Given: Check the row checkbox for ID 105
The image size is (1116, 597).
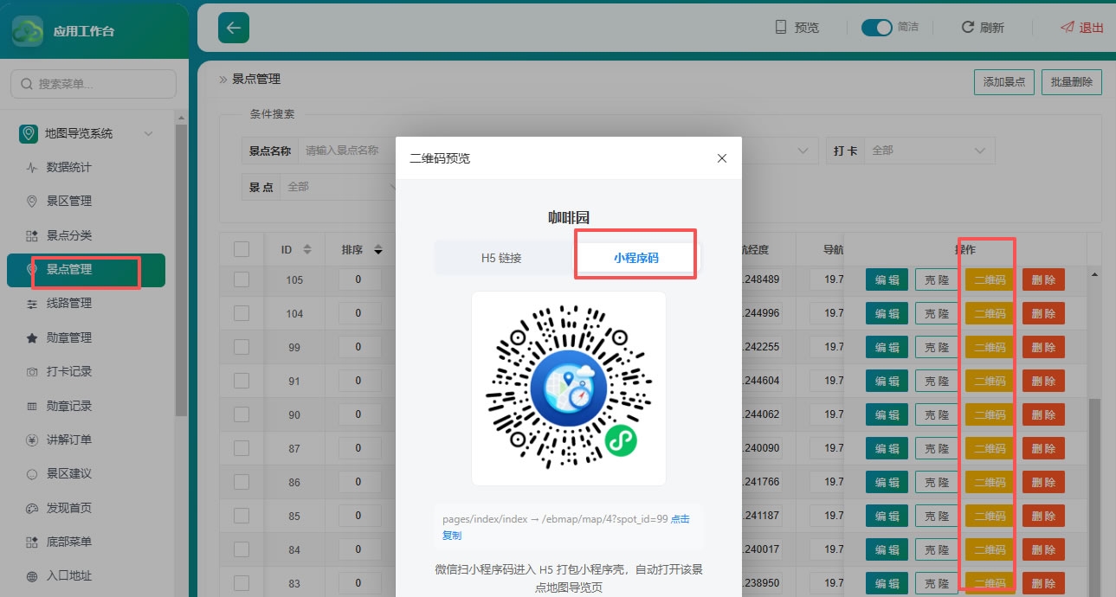Looking at the screenshot, I should pyautogui.click(x=242, y=279).
